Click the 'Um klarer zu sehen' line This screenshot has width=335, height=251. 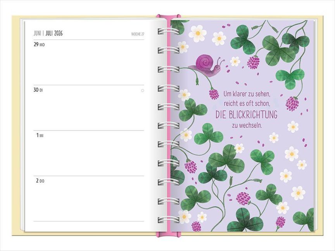(x=247, y=93)
